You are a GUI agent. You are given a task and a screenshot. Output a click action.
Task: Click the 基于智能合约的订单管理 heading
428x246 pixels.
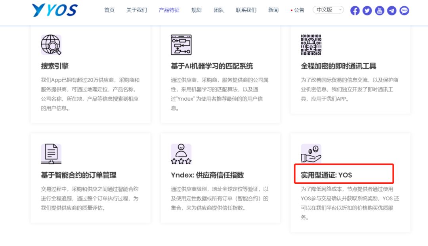[x=78, y=175]
